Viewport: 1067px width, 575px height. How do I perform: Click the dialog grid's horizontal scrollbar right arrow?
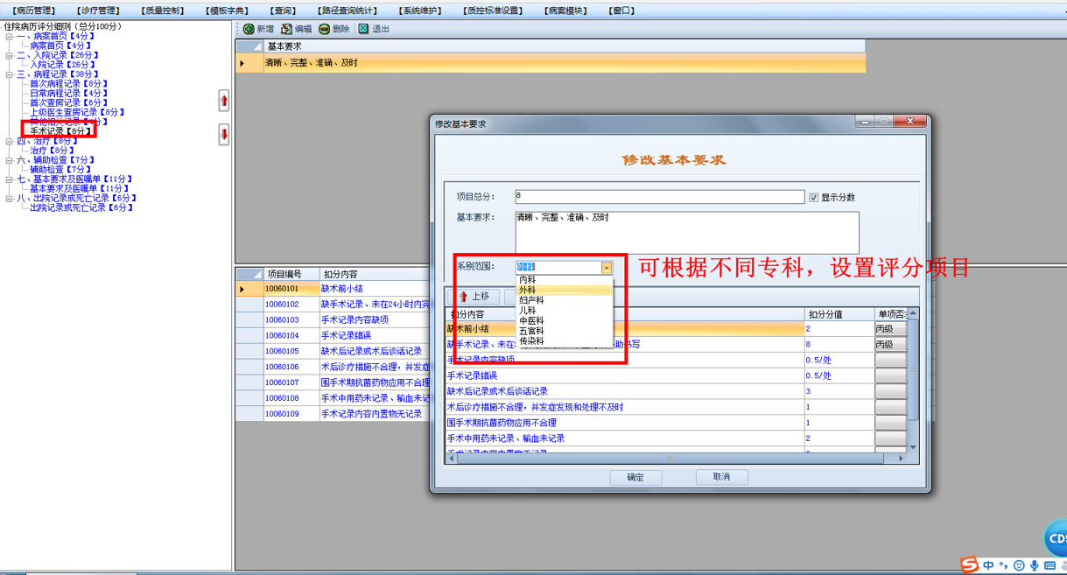[902, 458]
